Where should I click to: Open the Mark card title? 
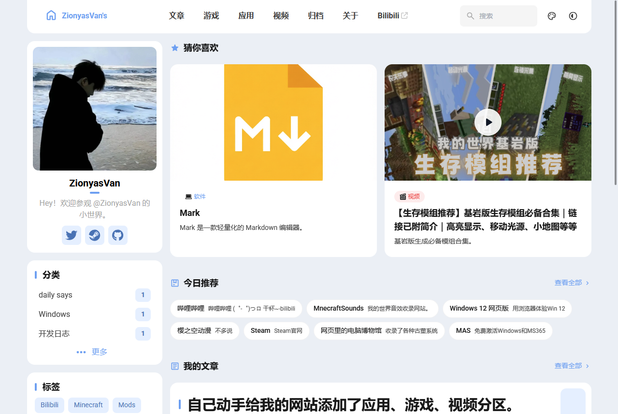(190, 213)
